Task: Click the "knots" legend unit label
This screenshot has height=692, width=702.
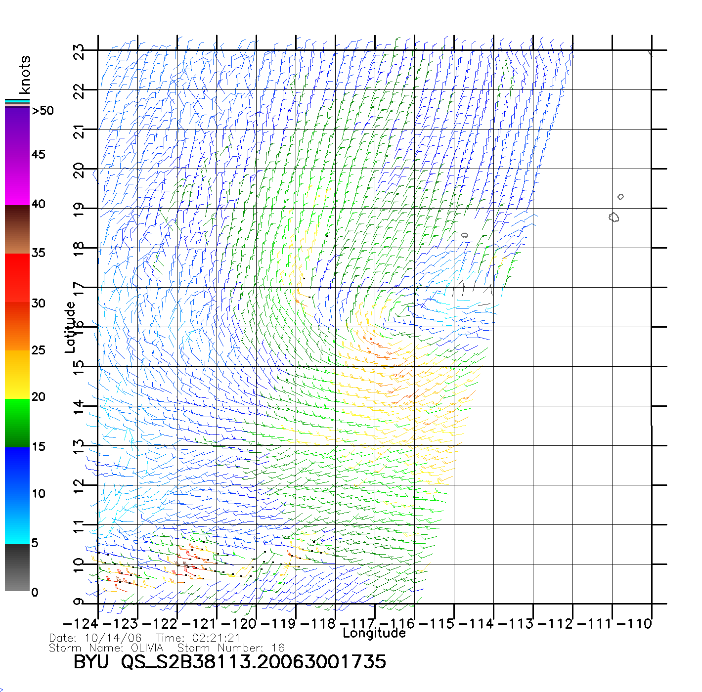Action: [25, 75]
